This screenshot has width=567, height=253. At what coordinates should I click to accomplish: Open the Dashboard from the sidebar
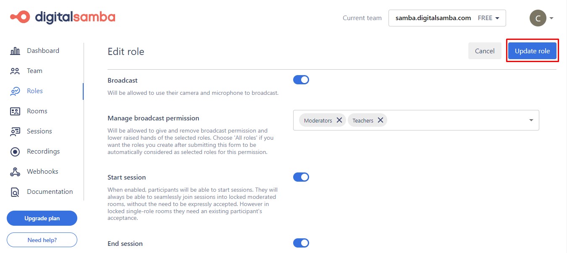(15, 50)
